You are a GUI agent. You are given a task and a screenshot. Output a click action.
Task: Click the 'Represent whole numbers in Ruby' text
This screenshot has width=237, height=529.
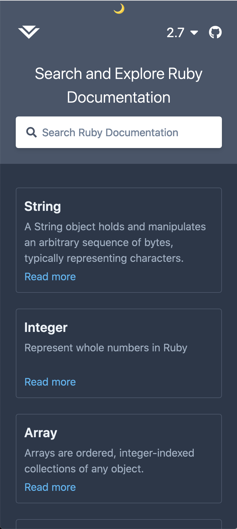pos(106,348)
